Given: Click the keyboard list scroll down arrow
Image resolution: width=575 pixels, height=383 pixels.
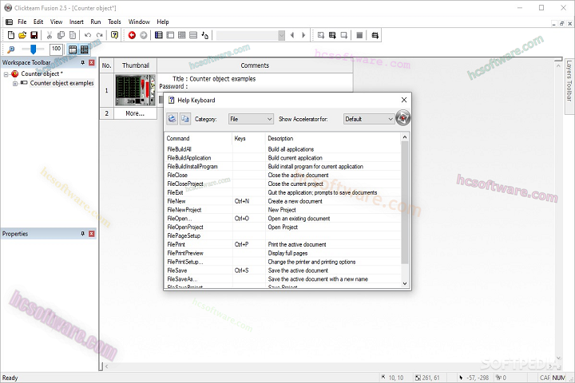Looking at the screenshot, I should pos(404,283).
